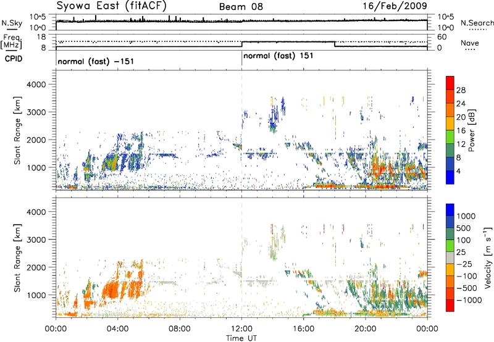The height and width of the screenshot is (342, 494).
Task: Click the 'Power [dB]' colorbar label
Action: (472, 130)
